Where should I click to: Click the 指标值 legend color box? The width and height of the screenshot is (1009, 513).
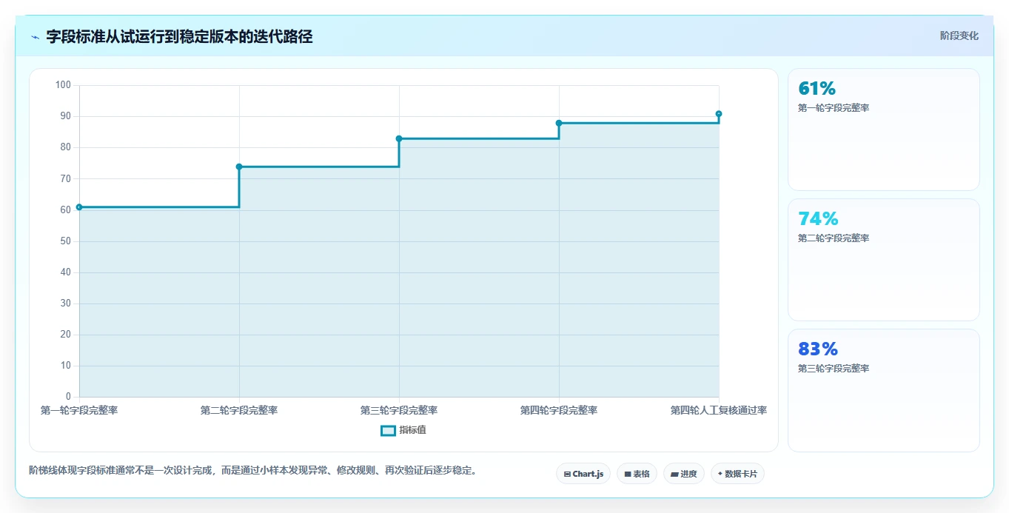coord(388,430)
